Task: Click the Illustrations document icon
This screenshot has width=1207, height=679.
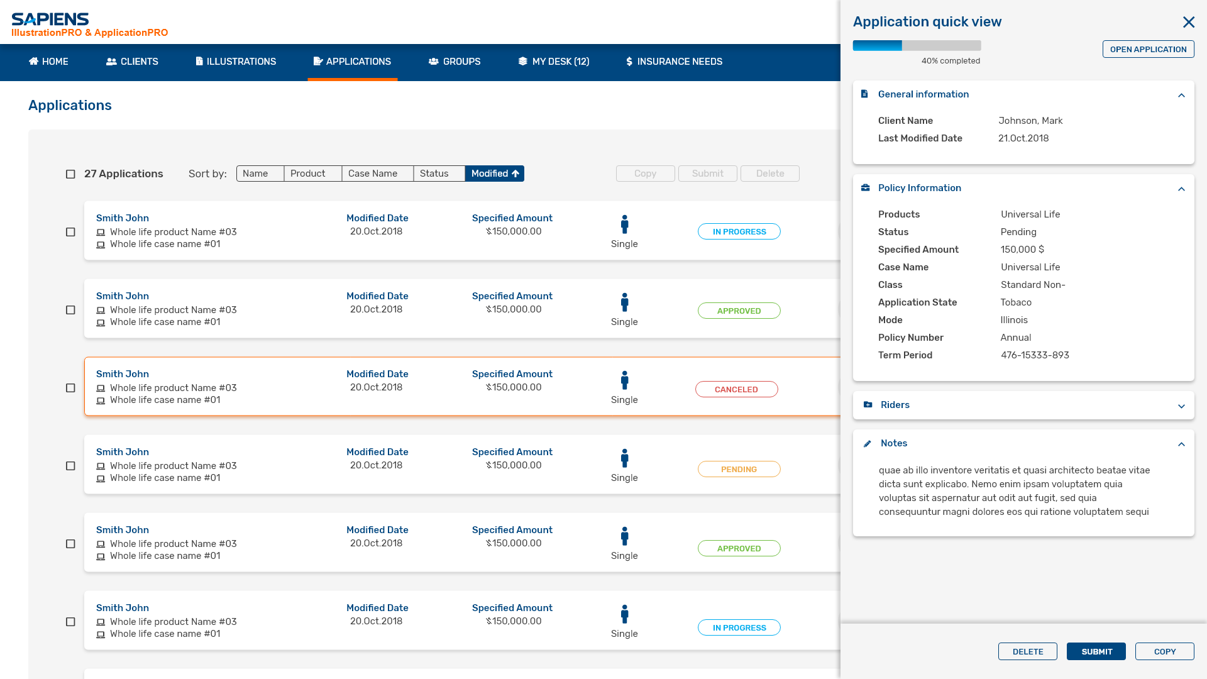Action: click(199, 62)
